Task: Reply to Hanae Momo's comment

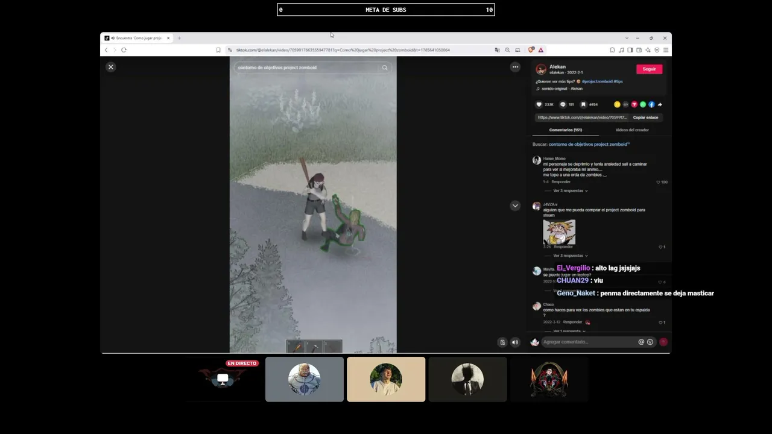Action: (x=561, y=181)
